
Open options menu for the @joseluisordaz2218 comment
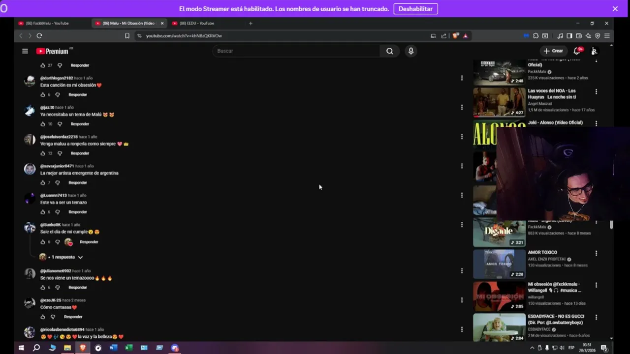coord(462,137)
